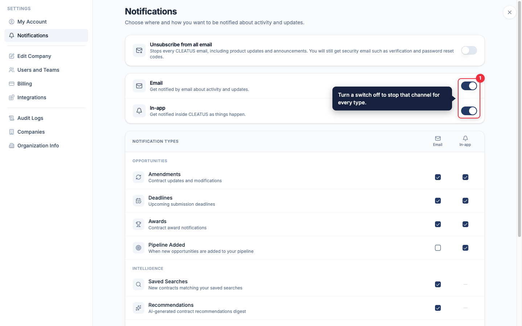Click the page vertical scrollbar
The width and height of the screenshot is (522, 326).
pos(519,120)
